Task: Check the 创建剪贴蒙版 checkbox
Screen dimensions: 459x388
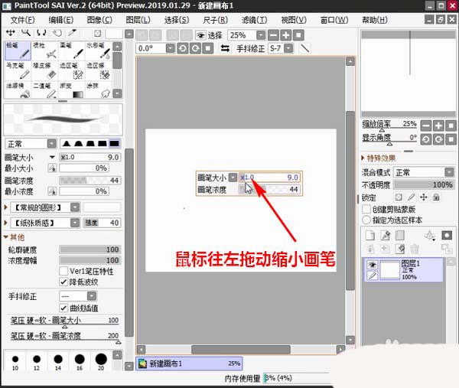Action: coord(366,209)
